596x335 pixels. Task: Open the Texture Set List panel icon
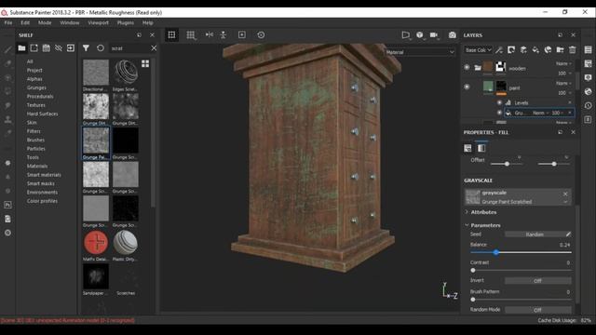point(588,49)
